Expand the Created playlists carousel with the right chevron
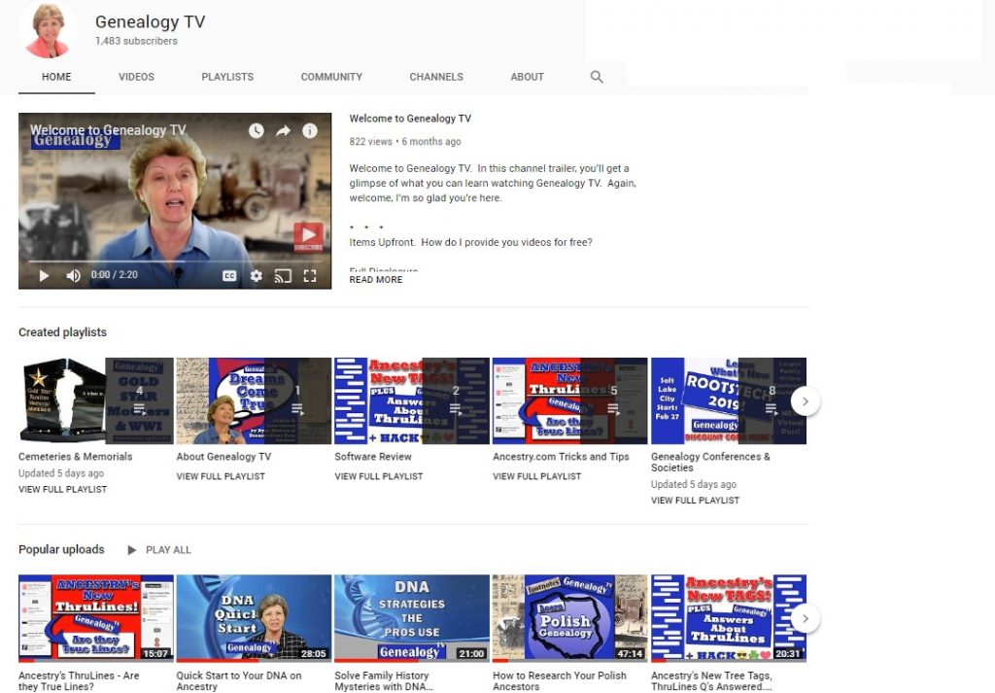 pos(806,400)
